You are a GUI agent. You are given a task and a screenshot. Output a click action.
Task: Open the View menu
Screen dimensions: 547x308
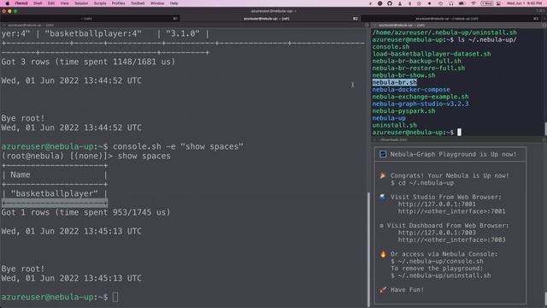(x=65, y=3)
